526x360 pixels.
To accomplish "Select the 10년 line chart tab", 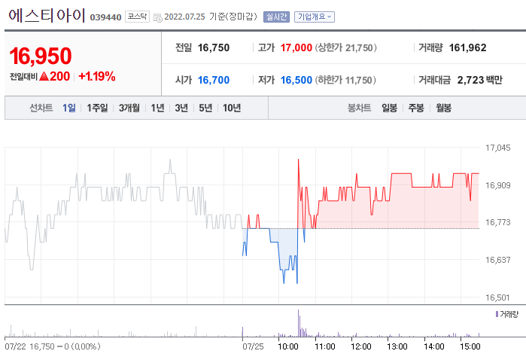I will pos(232,108).
